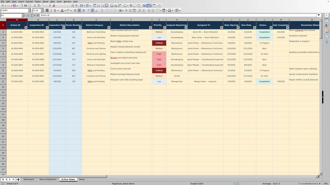Image resolution: width=330 pixels, height=185 pixels.
Task: Click the Save document icon
Action: 14,5
